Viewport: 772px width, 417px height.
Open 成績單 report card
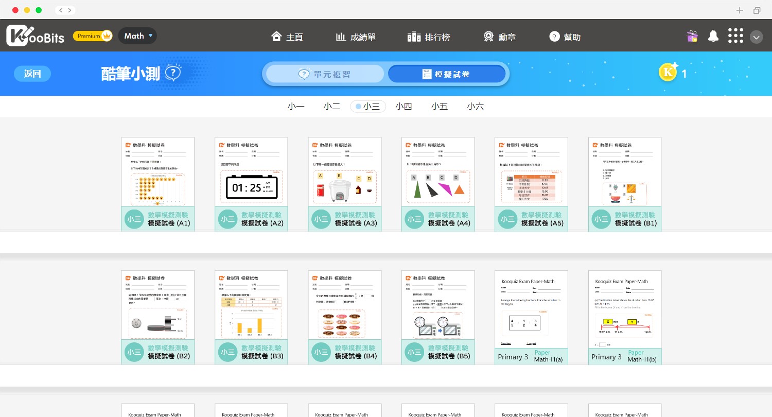[x=356, y=37]
